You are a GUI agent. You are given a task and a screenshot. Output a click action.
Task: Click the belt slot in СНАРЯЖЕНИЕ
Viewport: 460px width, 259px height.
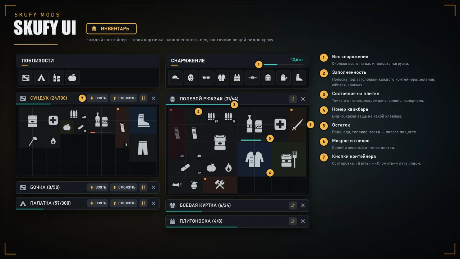click(x=253, y=78)
